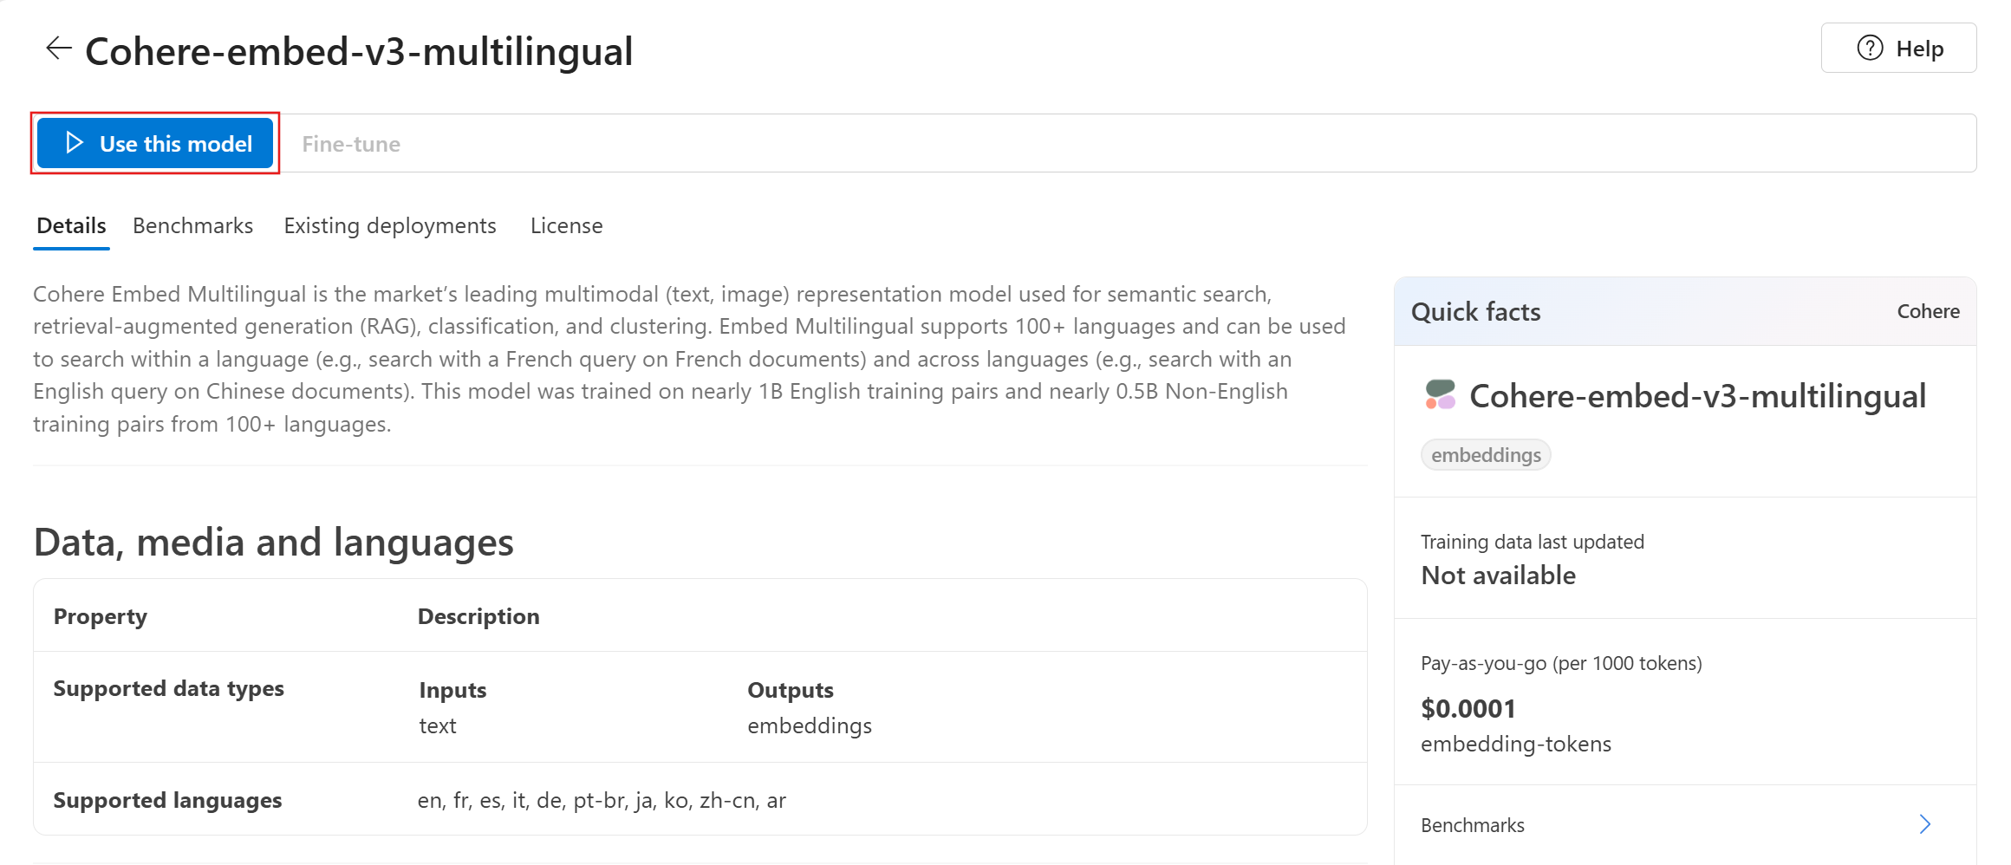Open the Benchmarks row in Quick facts

(1472, 825)
